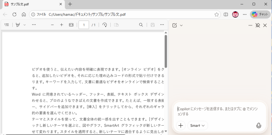Expand the Copilot new chat dropdown chevron
272x135 pixels.
click(181, 25)
